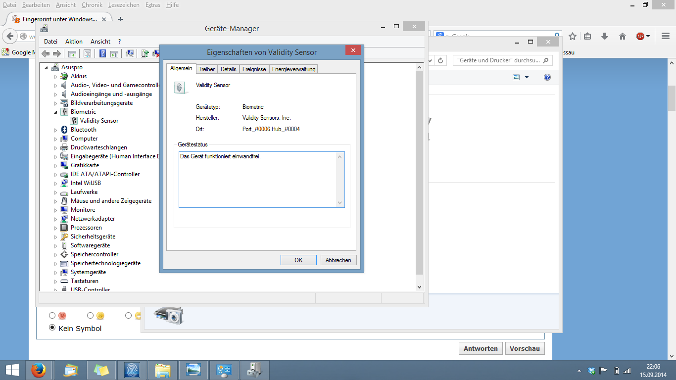Click the Gerätestatus text box

click(261, 180)
